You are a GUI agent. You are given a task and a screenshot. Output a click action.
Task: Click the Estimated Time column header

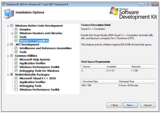click(136, 81)
